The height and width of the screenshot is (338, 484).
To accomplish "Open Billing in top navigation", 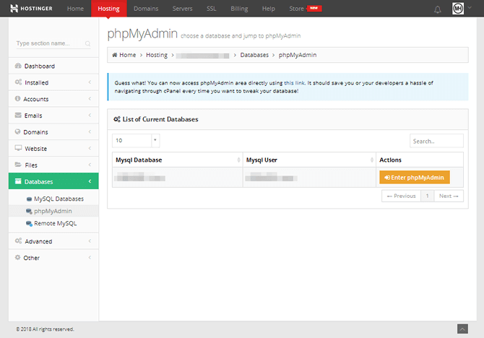I will [239, 9].
